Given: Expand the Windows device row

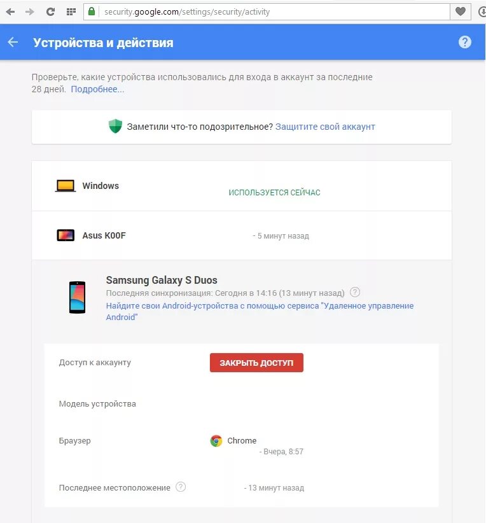Looking at the screenshot, I should click(242, 186).
